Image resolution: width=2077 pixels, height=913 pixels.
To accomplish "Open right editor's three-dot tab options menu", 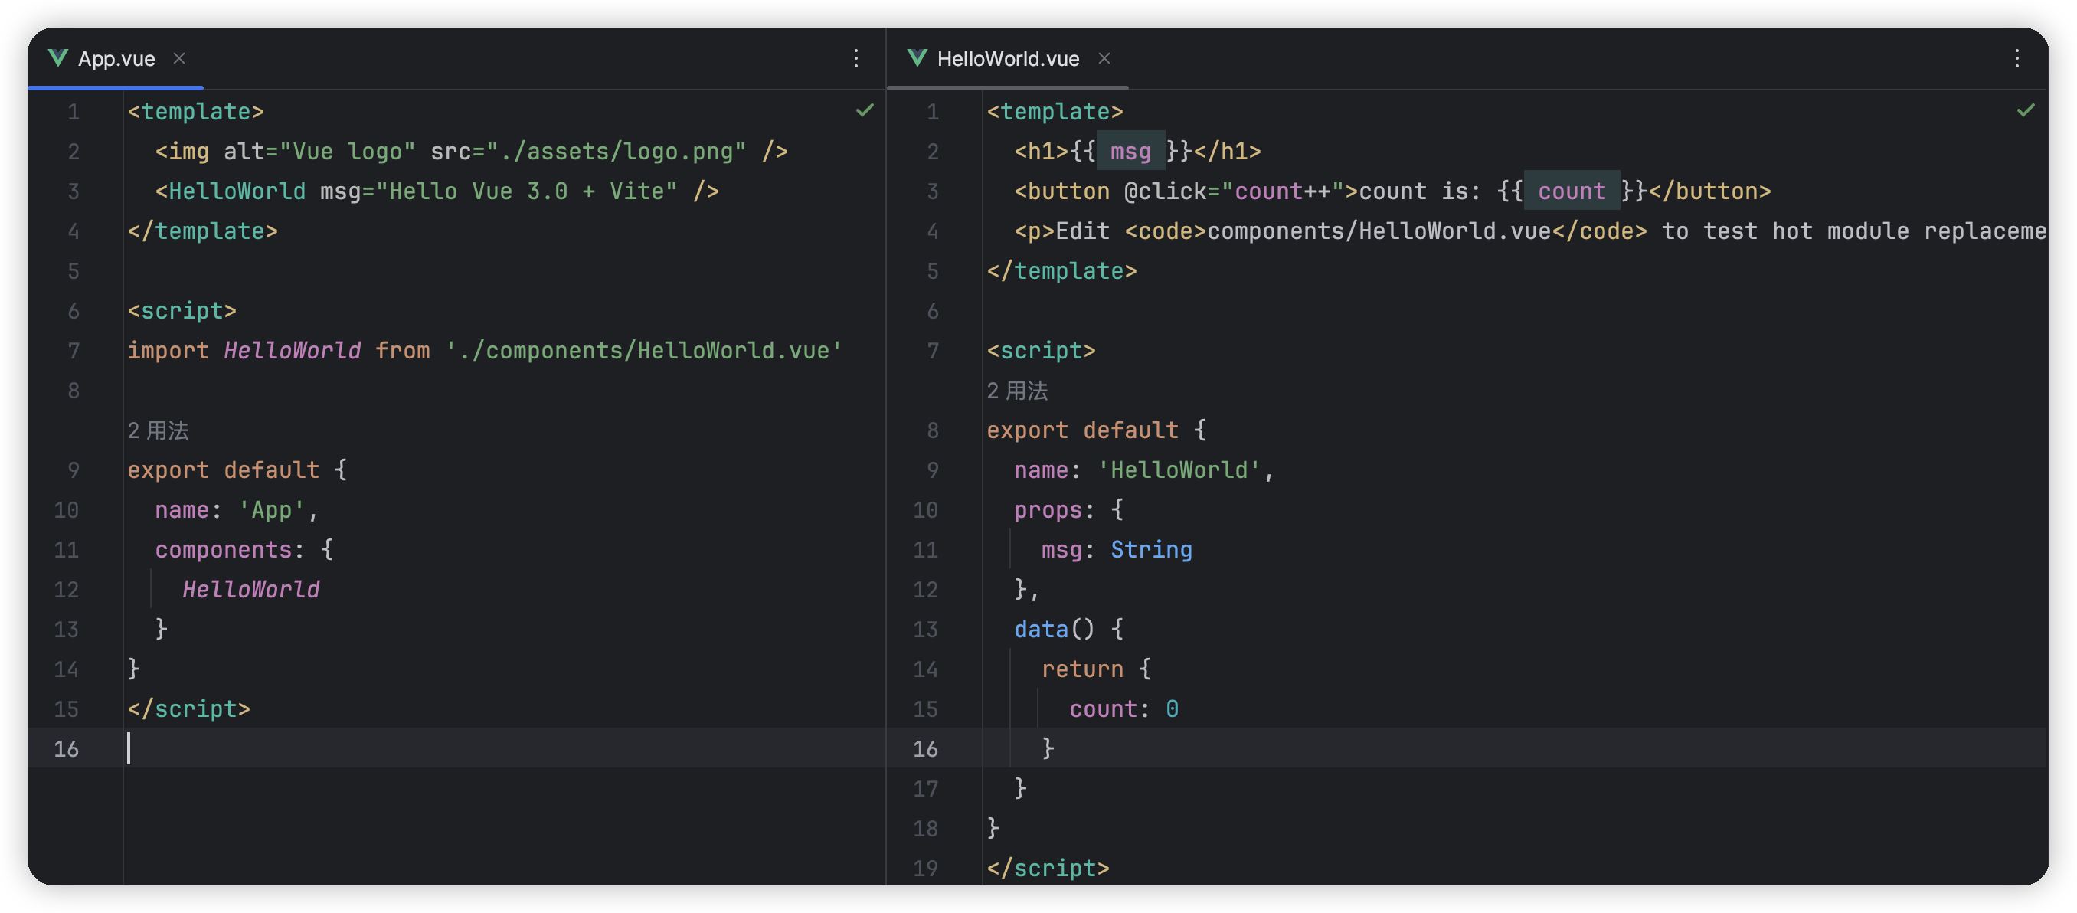I will 2016,58.
